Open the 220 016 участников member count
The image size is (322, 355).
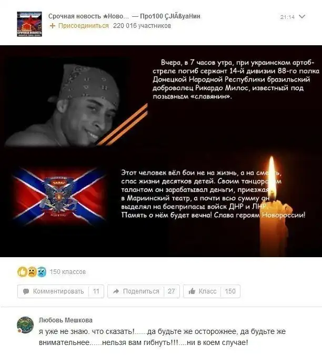click(x=142, y=26)
